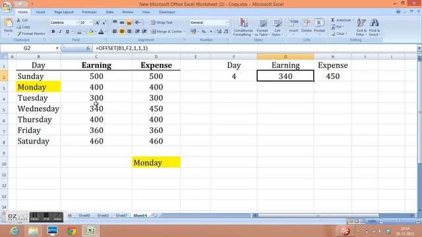Image resolution: width=422 pixels, height=237 pixels.
Task: Click the Copy button in Clipboard
Action: point(23,27)
